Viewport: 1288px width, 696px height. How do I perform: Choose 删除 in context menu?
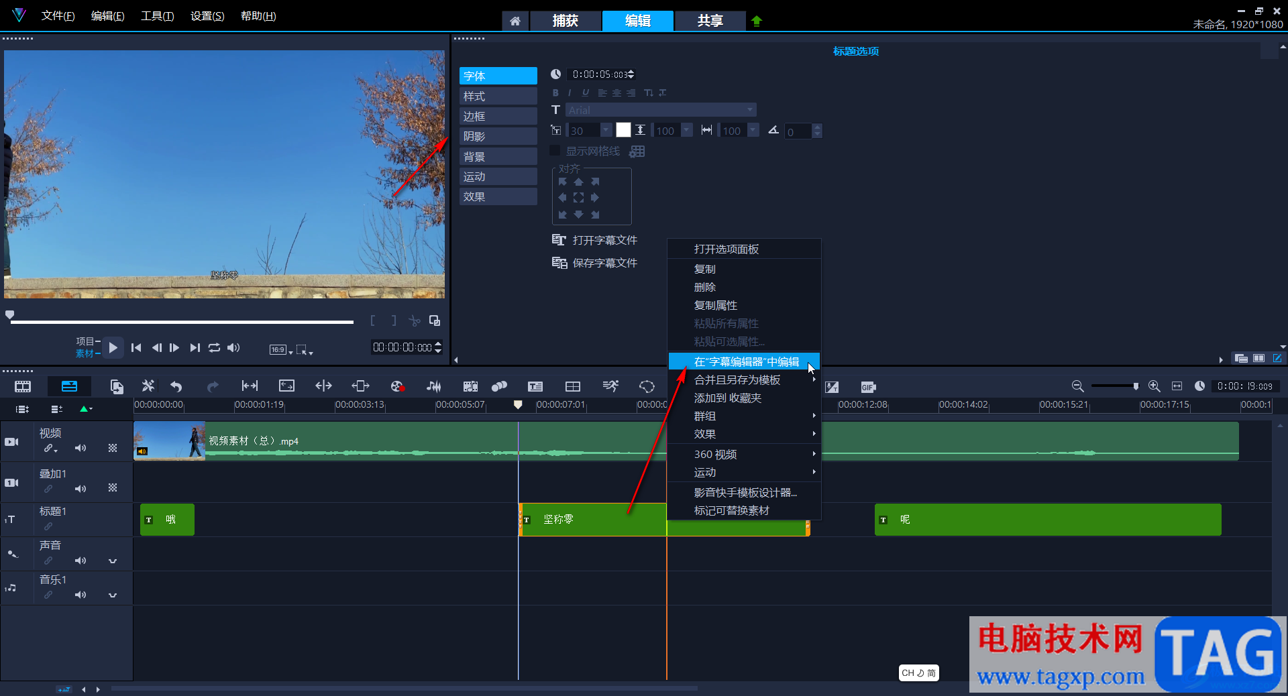coord(745,287)
